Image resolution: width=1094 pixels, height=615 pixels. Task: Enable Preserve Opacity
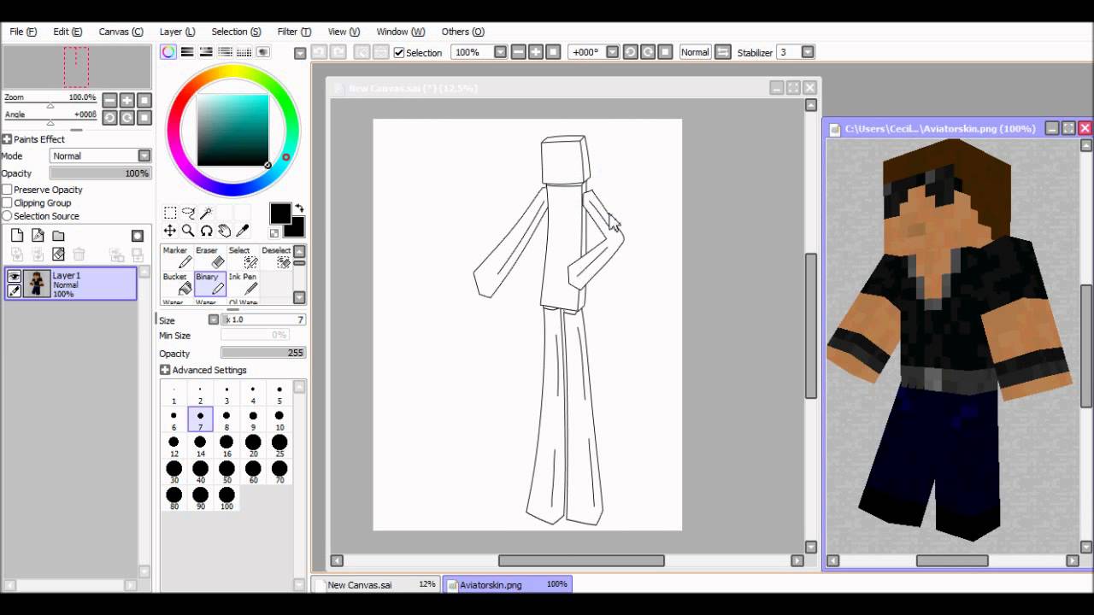pos(7,190)
